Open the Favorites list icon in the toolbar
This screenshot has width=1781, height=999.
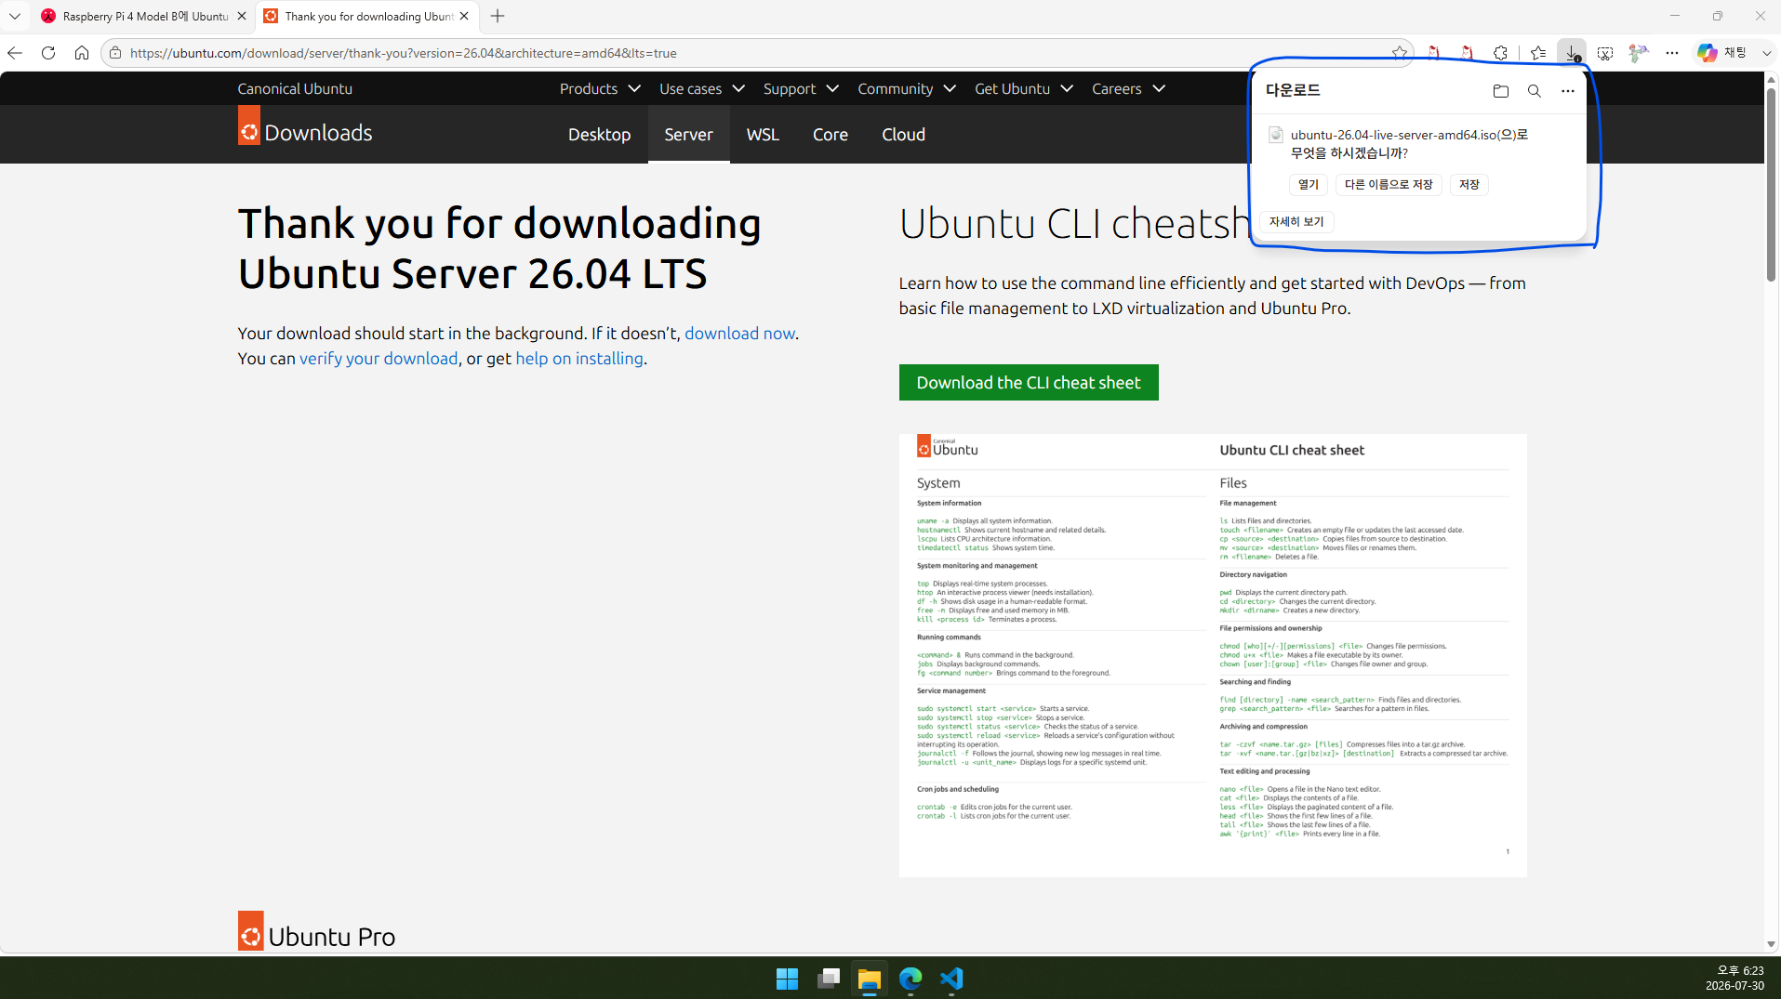[1538, 53]
